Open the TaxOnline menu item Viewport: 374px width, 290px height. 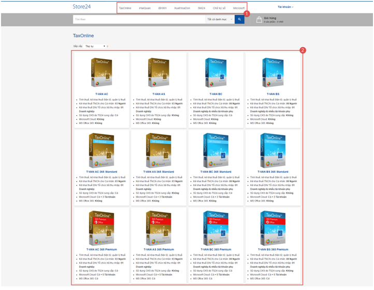coord(125,8)
